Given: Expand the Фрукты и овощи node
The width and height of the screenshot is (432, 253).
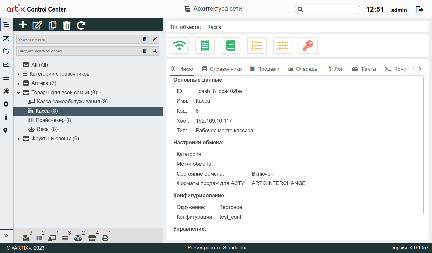Looking at the screenshot, I should (x=19, y=139).
